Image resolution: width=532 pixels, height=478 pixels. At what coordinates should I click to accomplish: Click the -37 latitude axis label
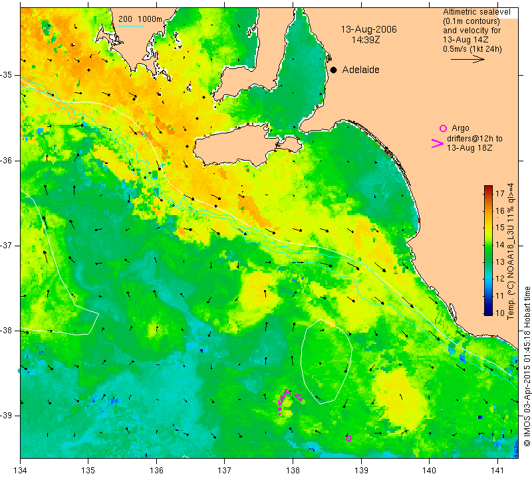7,245
